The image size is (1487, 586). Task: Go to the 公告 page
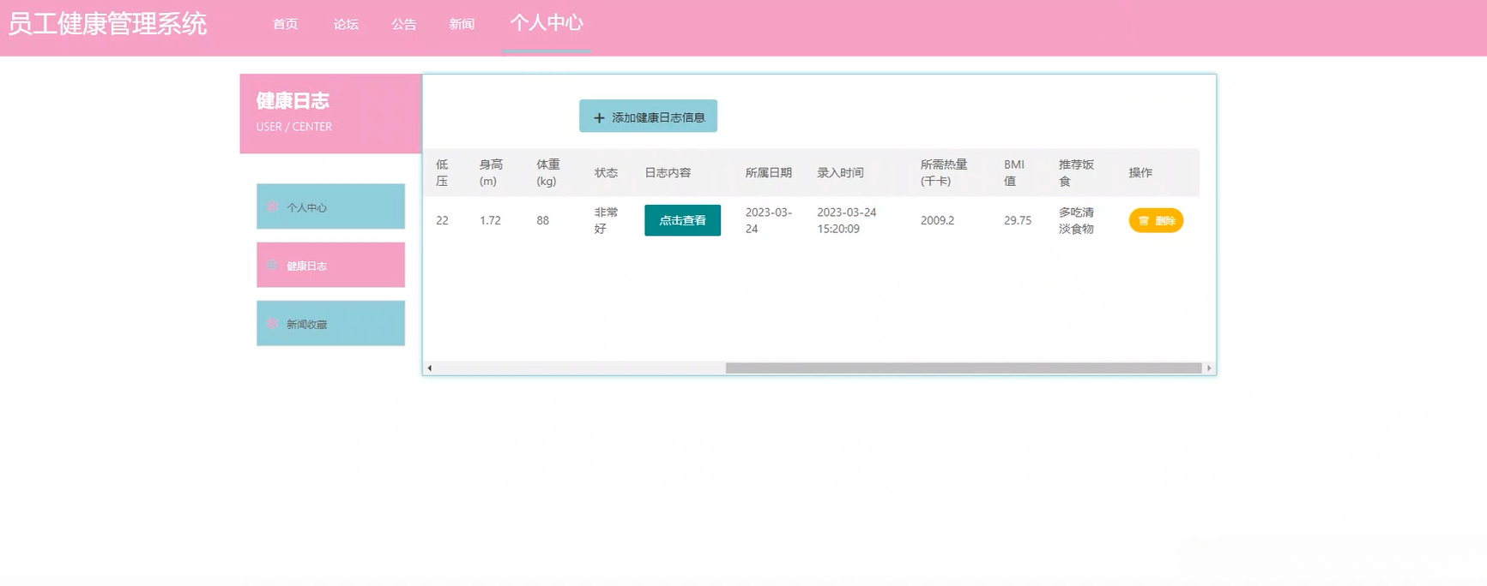pos(403,24)
